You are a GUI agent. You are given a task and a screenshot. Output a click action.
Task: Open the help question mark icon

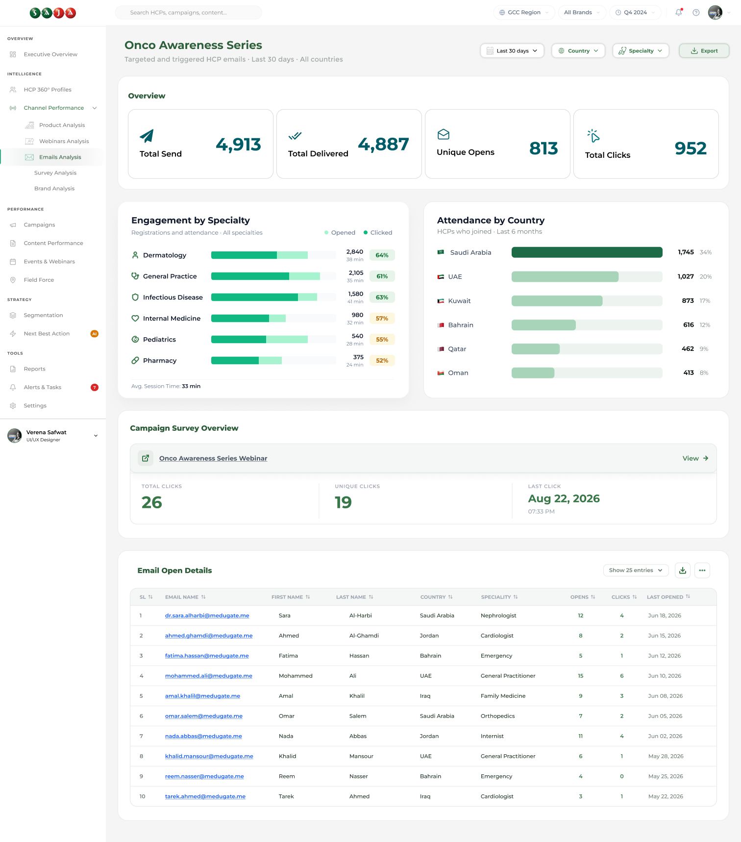click(696, 12)
